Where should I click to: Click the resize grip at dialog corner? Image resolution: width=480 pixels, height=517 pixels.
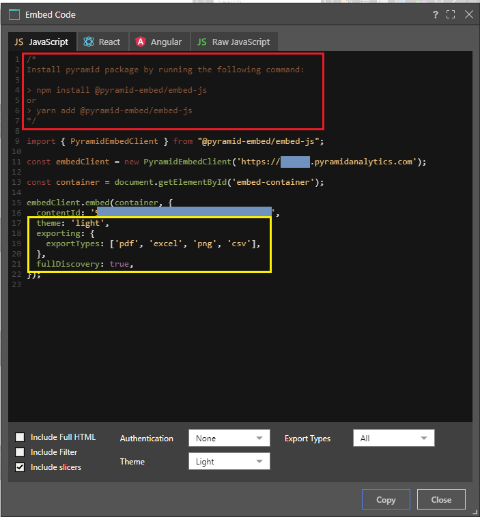(475, 512)
